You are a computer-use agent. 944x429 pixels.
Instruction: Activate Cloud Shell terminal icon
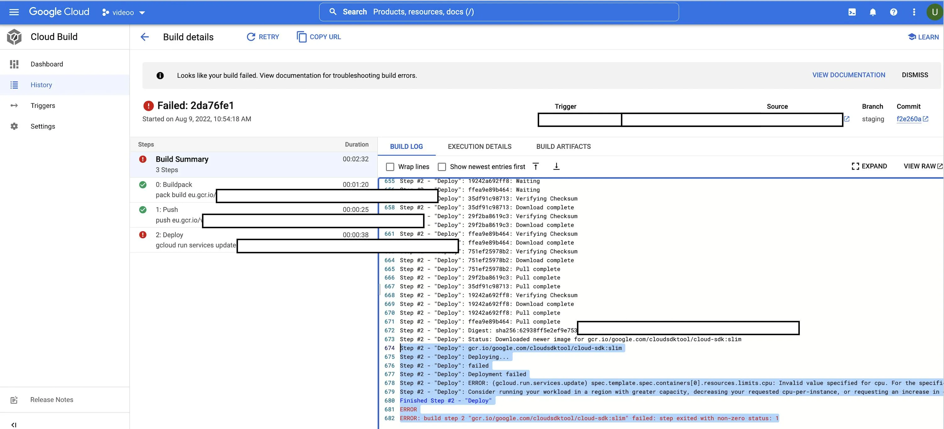tap(852, 12)
